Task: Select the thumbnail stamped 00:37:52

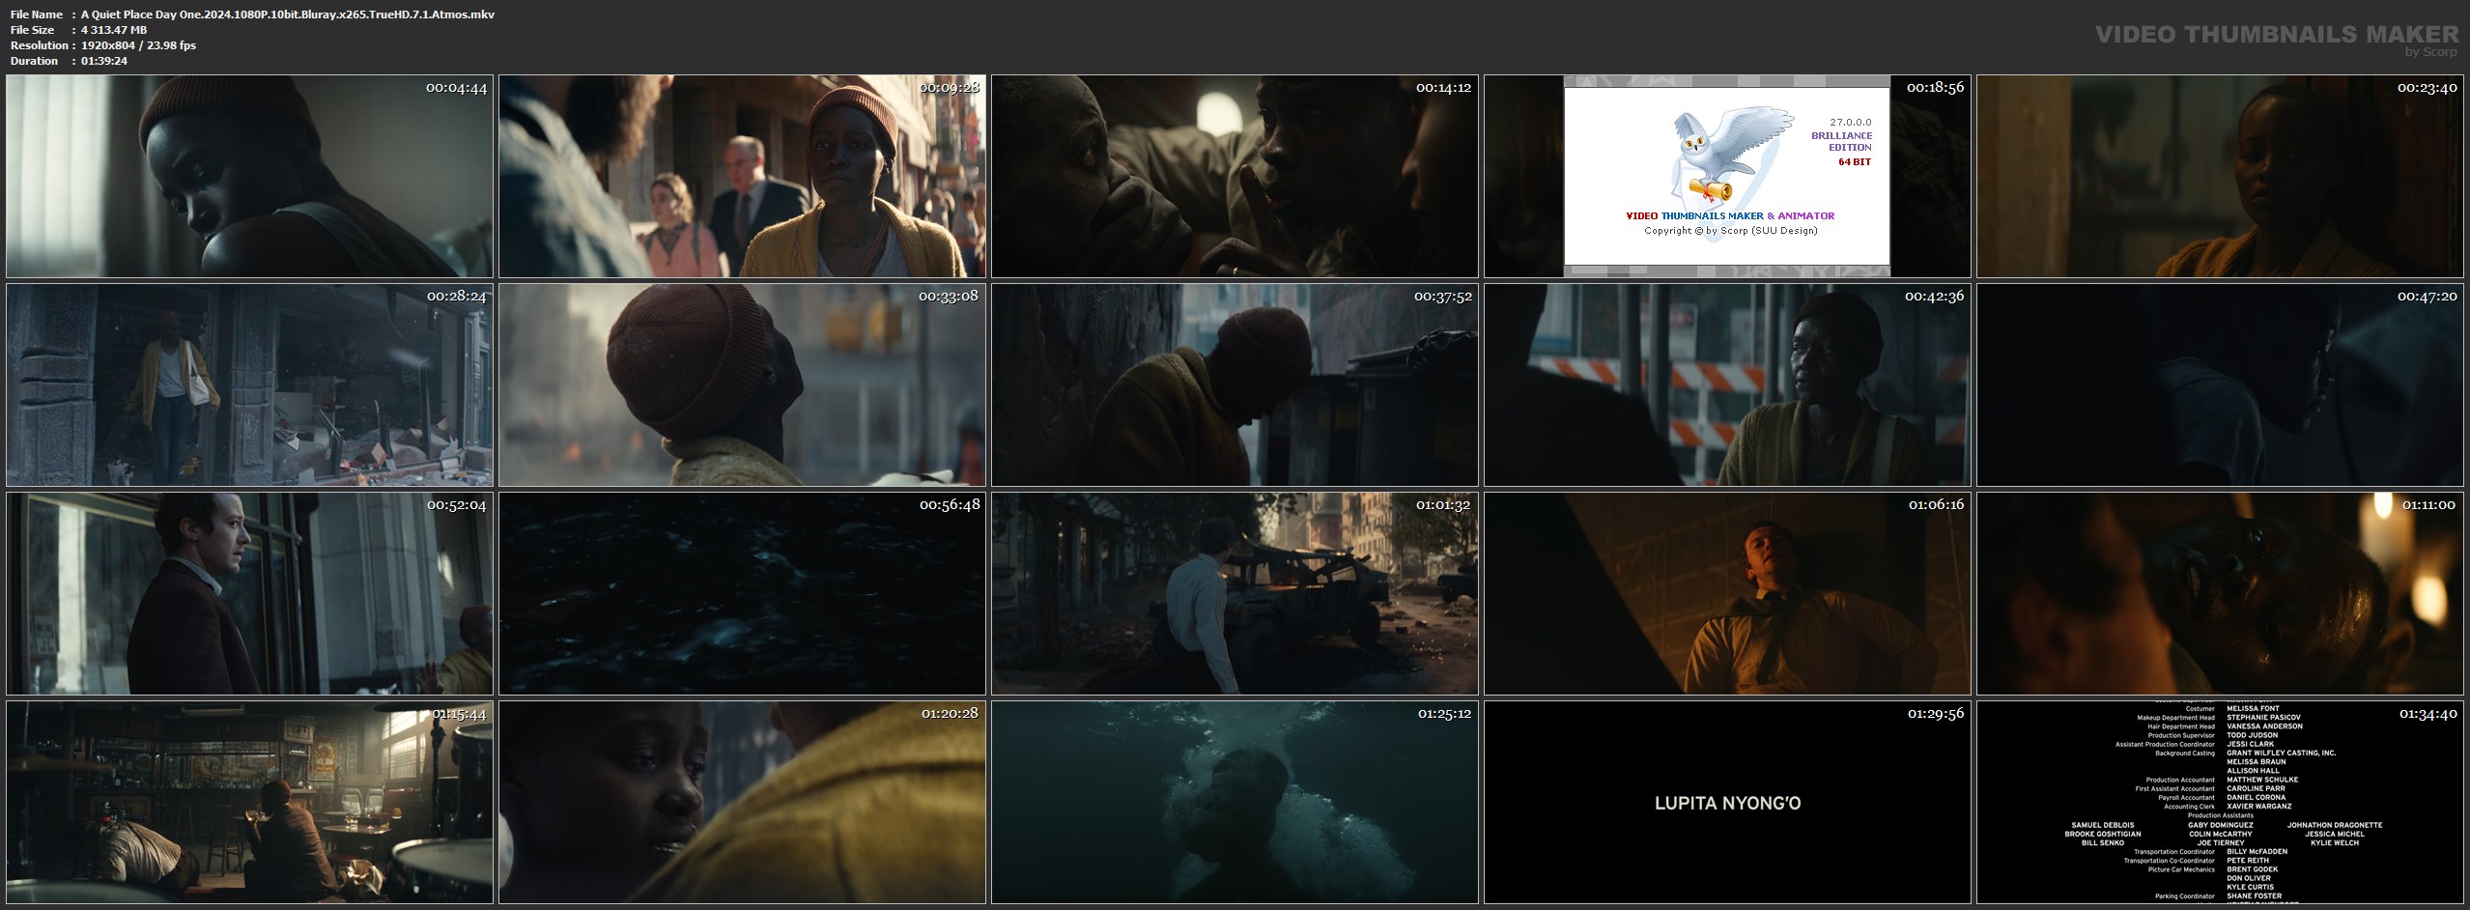Action: pos(1235,384)
